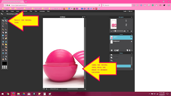Select the Red Eye Reduction tool
Image resolution: width=171 pixels, height=96 pixels.
(x=3, y=50)
